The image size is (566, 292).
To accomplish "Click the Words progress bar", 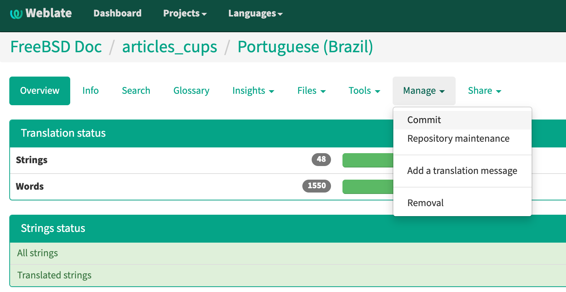I will (368, 186).
